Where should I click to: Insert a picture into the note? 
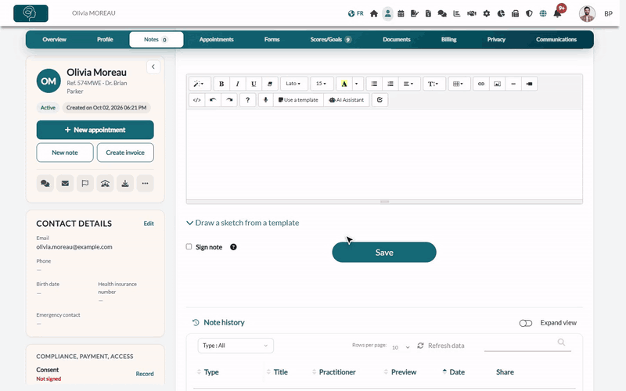[497, 84]
